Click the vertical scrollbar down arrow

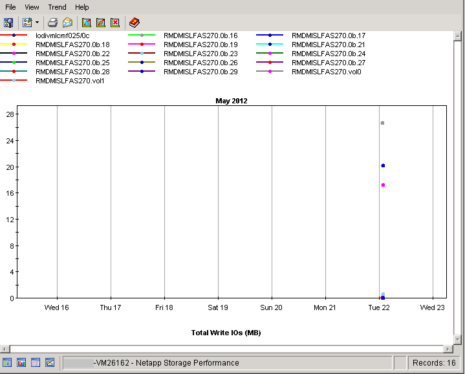click(458, 340)
